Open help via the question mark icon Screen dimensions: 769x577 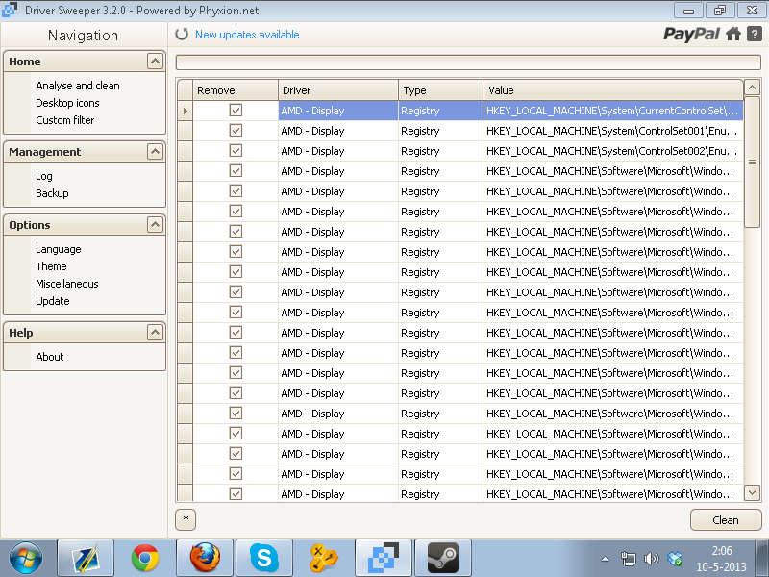tap(755, 34)
